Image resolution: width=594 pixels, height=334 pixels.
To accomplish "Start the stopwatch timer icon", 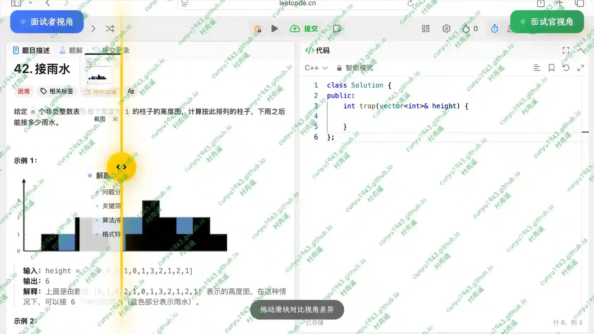I will [x=495, y=29].
